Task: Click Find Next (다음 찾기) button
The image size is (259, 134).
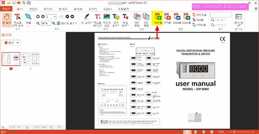Action: tap(218, 20)
